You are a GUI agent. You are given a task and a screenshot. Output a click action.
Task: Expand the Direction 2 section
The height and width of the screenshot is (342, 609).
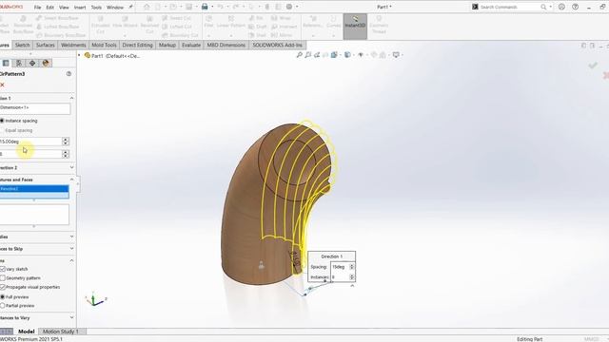pos(71,167)
